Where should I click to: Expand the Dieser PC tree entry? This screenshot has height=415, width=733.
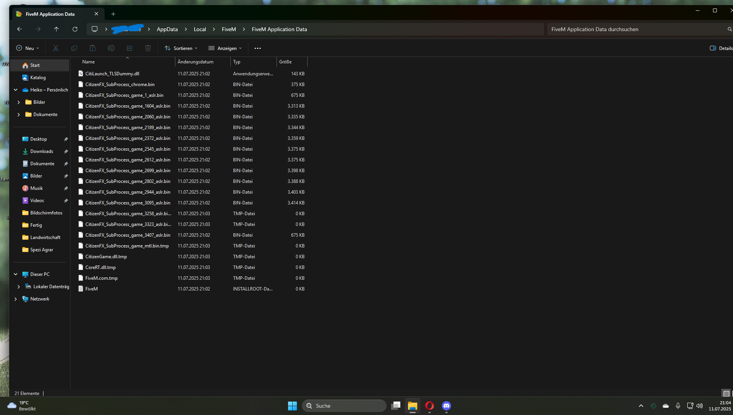(x=15, y=274)
